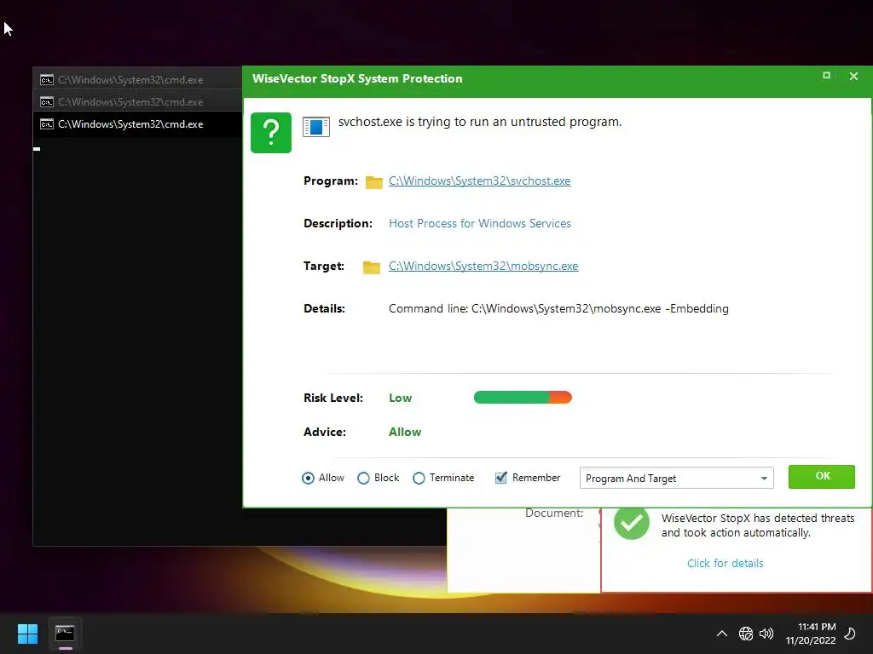Image resolution: width=873 pixels, height=654 pixels.
Task: Open network globe icon in tray
Action: click(x=745, y=634)
